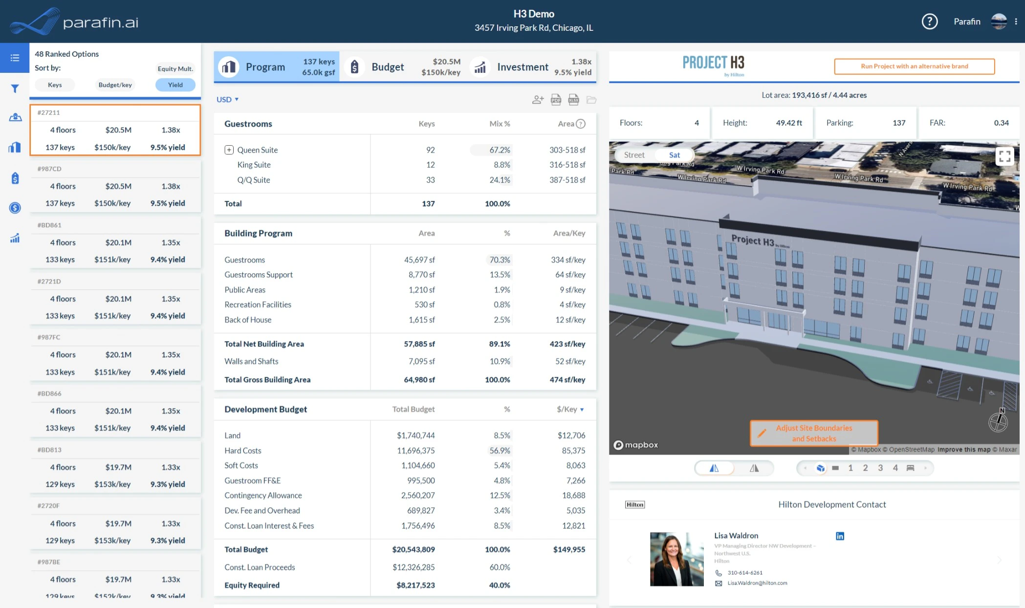The image size is (1025, 608).
Task: Select ranked option #BD866
Action: coord(115,411)
